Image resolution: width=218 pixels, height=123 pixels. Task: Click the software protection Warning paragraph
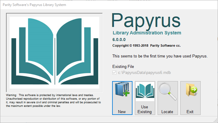(54, 101)
